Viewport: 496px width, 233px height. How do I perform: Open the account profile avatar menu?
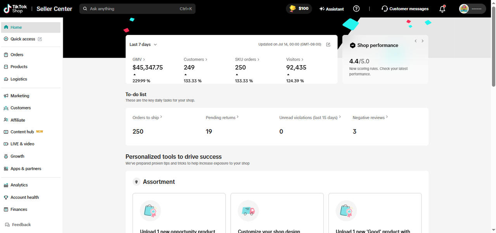click(472, 9)
